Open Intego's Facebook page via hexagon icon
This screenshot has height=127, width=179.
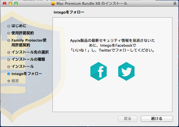pyautogui.click(x=99, y=71)
